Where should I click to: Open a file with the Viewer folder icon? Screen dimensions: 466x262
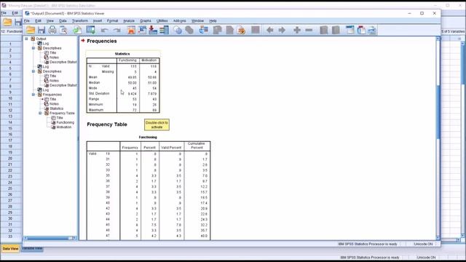[x=31, y=30]
